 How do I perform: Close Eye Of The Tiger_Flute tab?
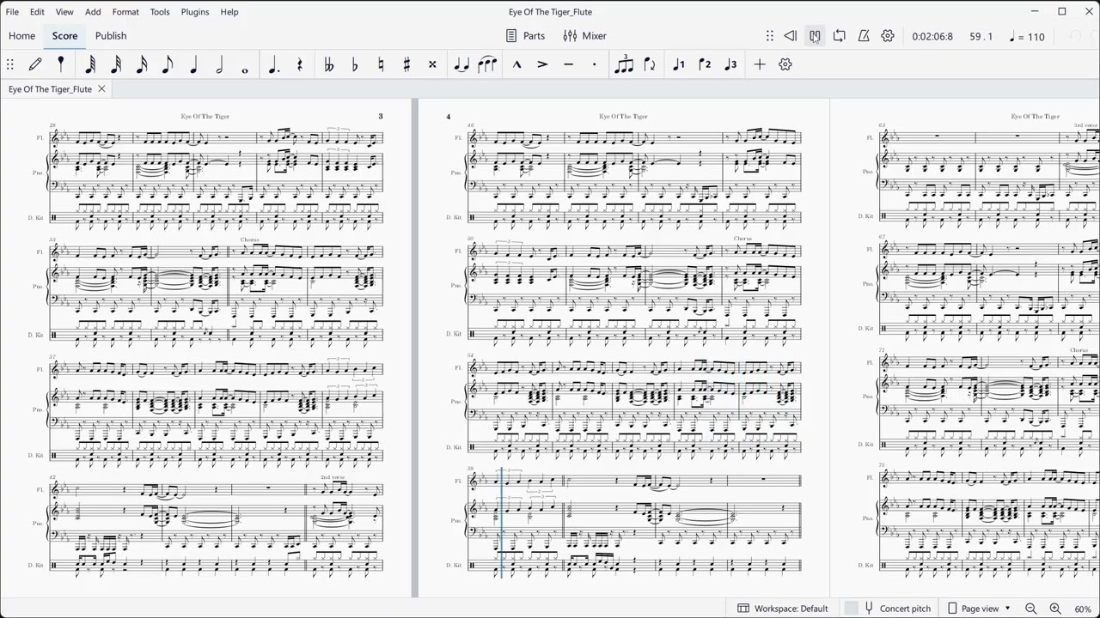click(101, 89)
